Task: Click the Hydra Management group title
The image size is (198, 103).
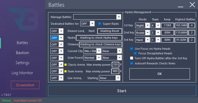Action: 138,12
